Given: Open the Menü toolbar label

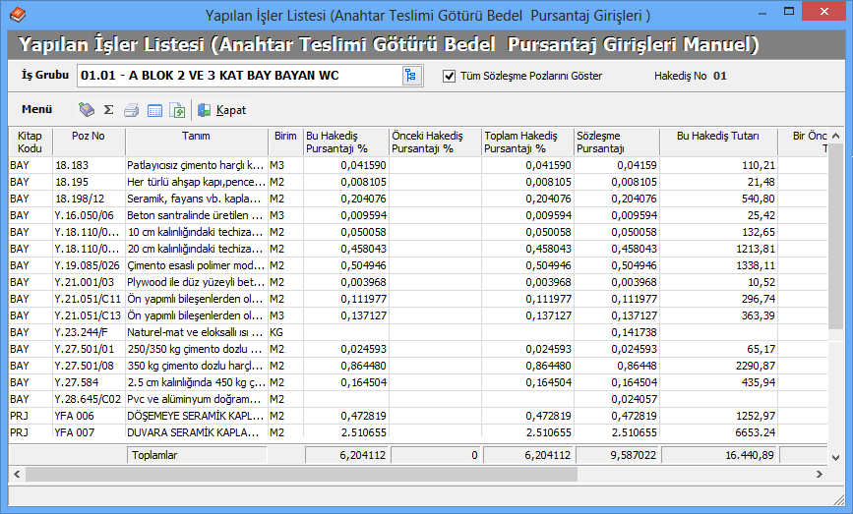Looking at the screenshot, I should (x=37, y=110).
